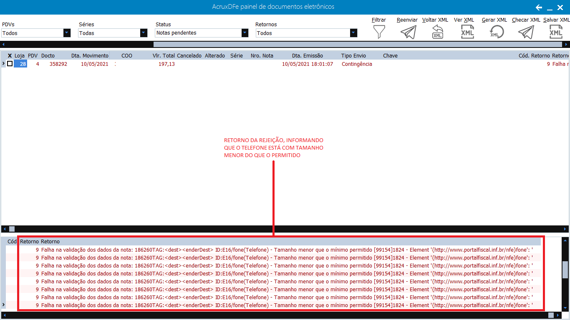The image size is (570, 320).
Task: Click the top horizontal scrollbar thumb
Action: (x=357, y=44)
